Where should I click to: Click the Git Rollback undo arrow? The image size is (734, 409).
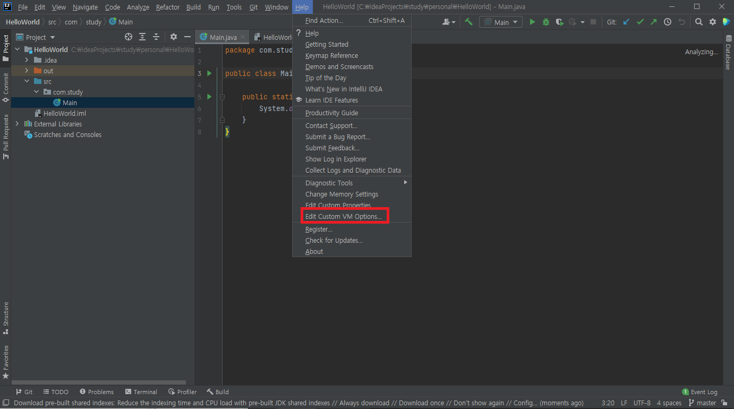point(682,22)
